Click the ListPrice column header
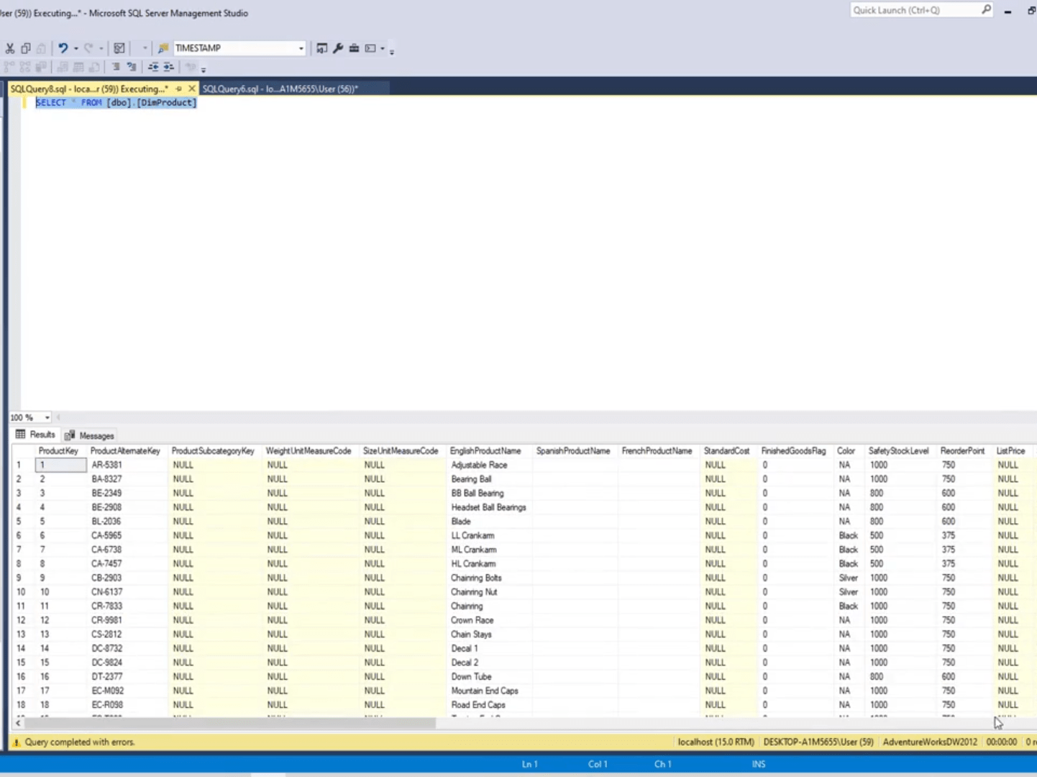The image size is (1037, 777). click(1010, 451)
